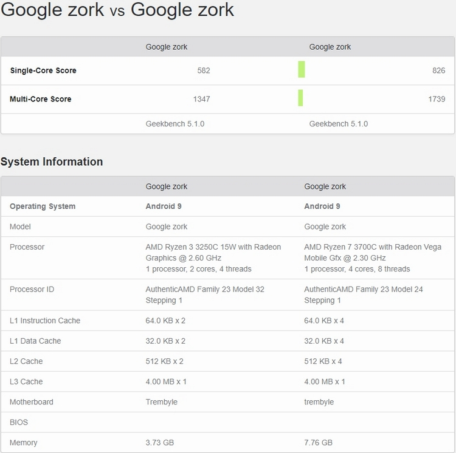Viewport: 456px width, 453px height.
Task: Click the System Information heading
Action: click(x=52, y=162)
